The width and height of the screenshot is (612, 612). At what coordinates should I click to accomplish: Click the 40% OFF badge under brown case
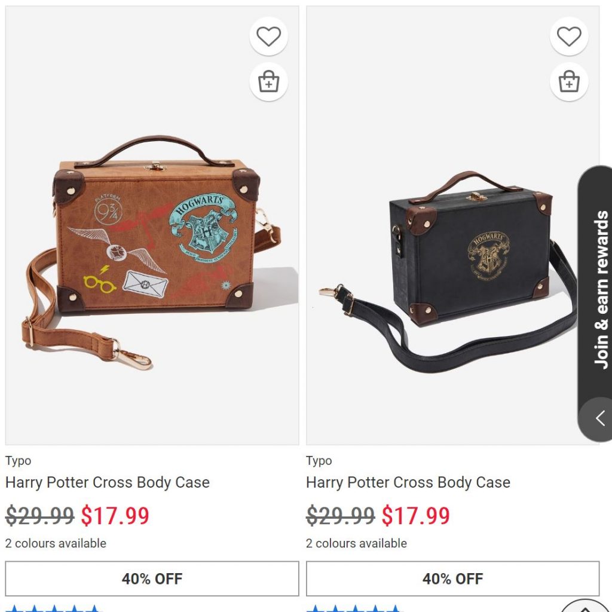click(x=152, y=579)
